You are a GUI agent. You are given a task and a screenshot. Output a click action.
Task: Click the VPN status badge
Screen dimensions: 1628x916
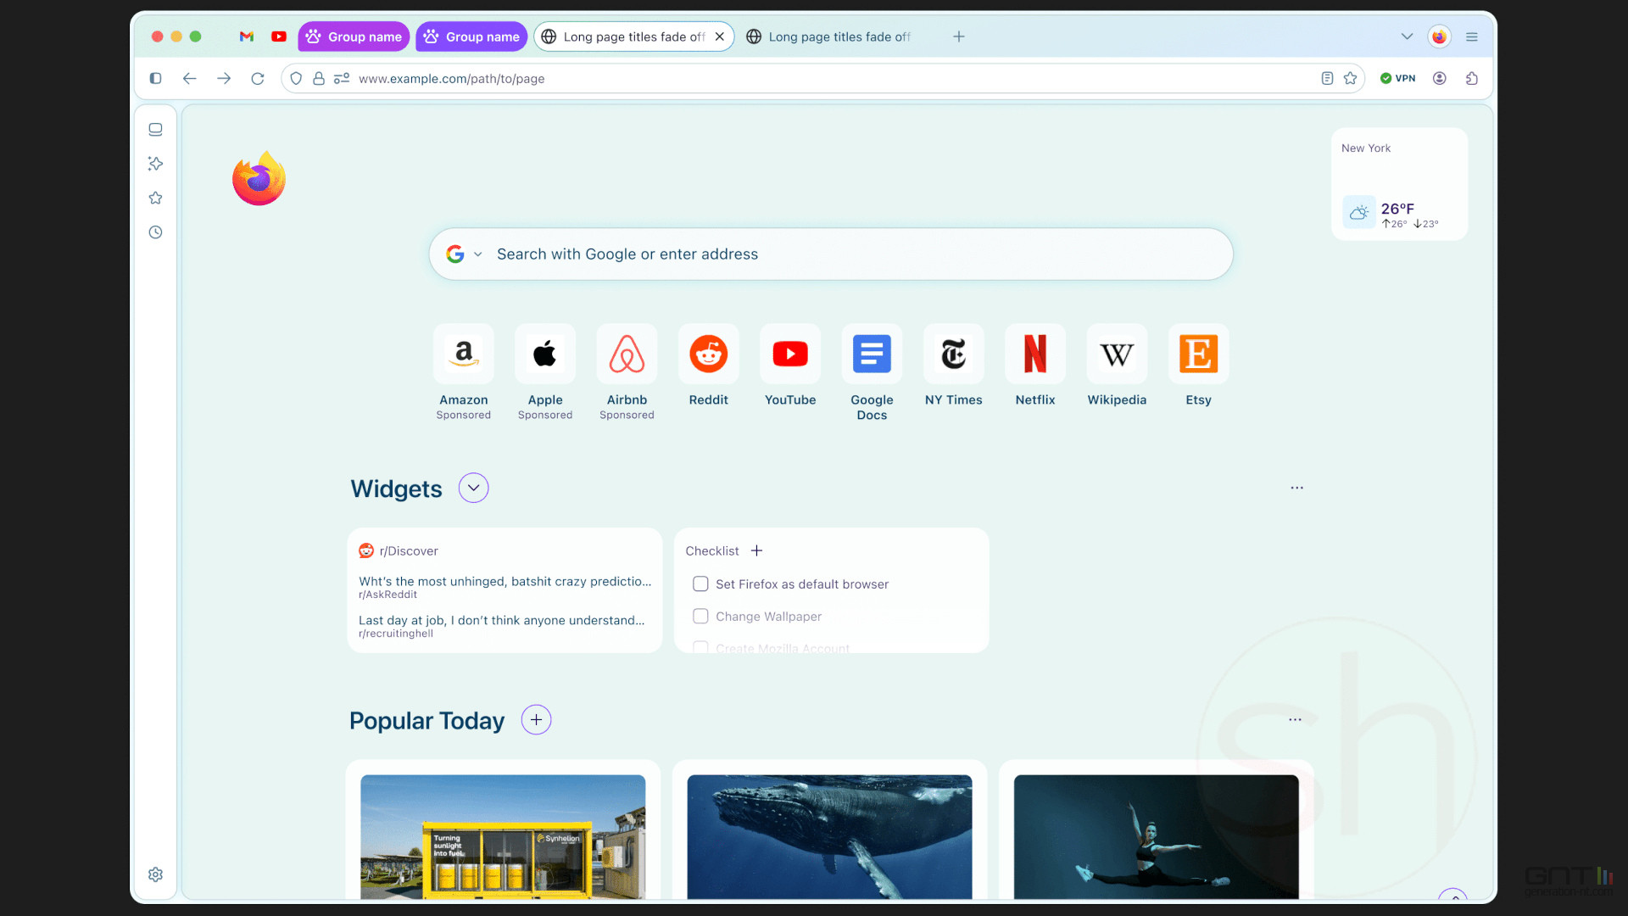pos(1397,78)
